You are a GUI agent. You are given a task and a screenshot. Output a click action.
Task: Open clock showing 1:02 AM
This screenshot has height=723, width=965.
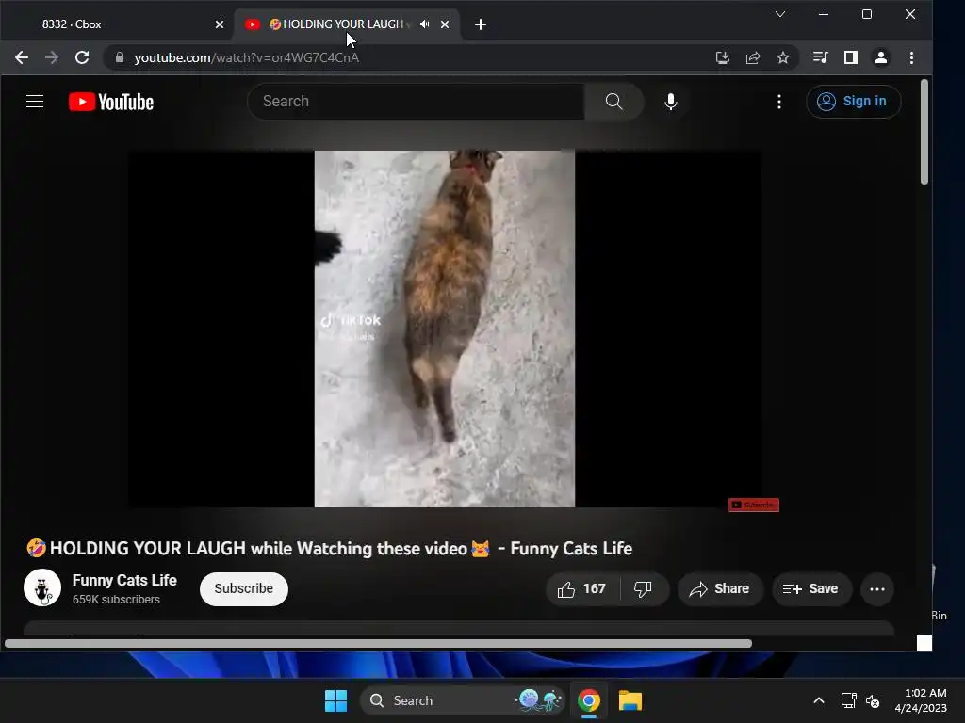tap(921, 700)
